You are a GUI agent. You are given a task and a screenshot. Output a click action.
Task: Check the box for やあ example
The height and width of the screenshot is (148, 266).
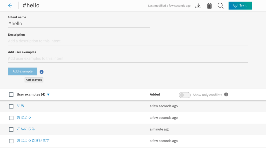click(11, 106)
